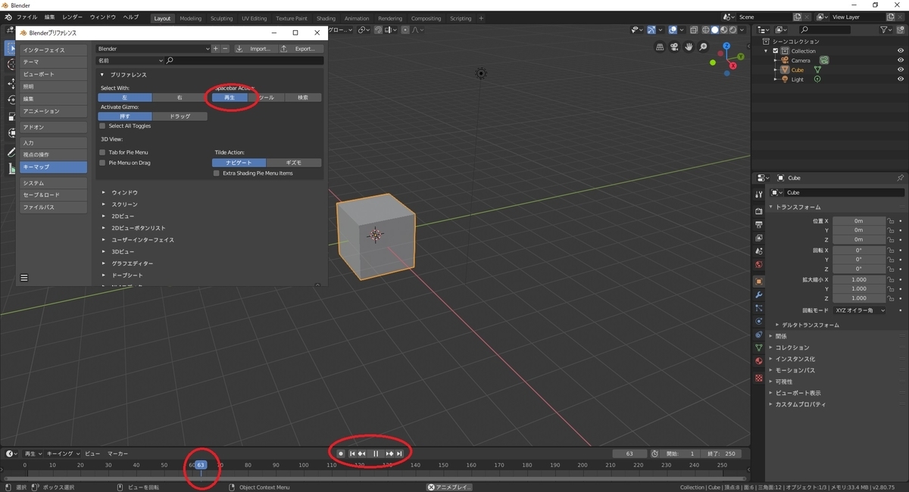The height and width of the screenshot is (492, 909).
Task: Expand 可視性 panel in properties
Action: click(772, 381)
